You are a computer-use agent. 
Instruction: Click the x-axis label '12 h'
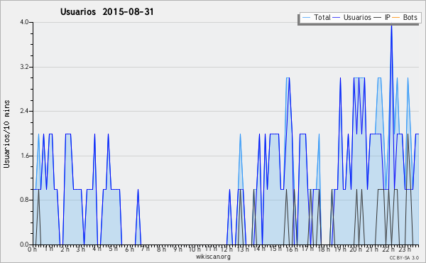(226, 249)
